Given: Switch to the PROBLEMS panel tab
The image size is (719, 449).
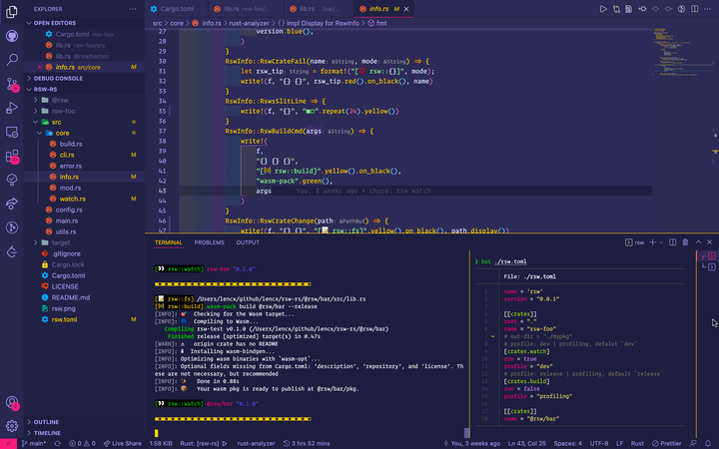Looking at the screenshot, I should (210, 242).
